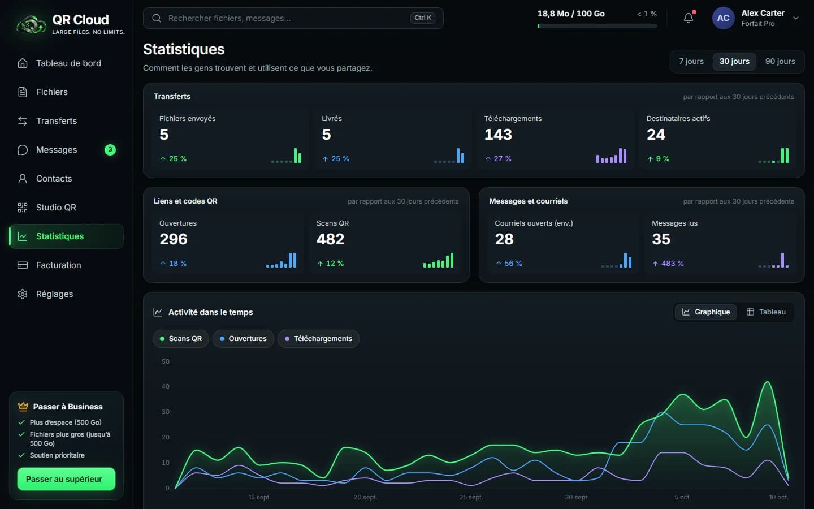Click the QR Cloud logo icon
The image size is (814, 509).
pyautogui.click(x=31, y=24)
